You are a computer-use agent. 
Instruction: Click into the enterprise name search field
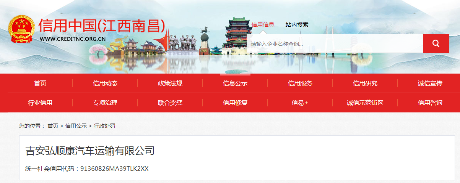pyautogui.click(x=335, y=43)
